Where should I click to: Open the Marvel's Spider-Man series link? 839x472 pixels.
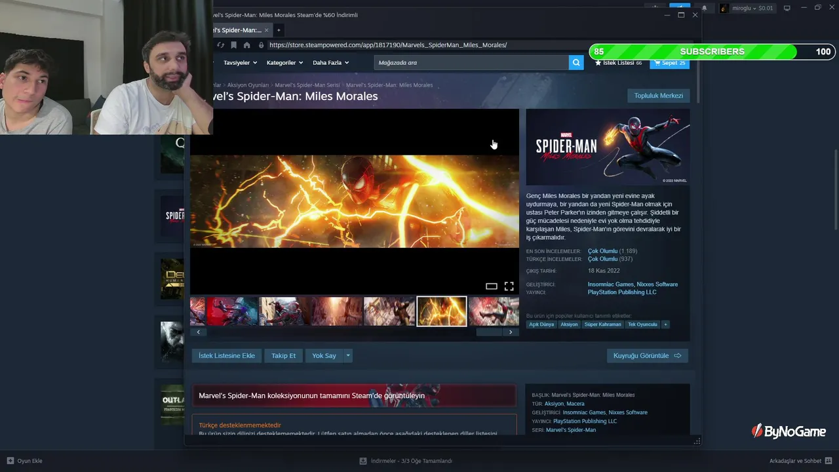point(571,430)
